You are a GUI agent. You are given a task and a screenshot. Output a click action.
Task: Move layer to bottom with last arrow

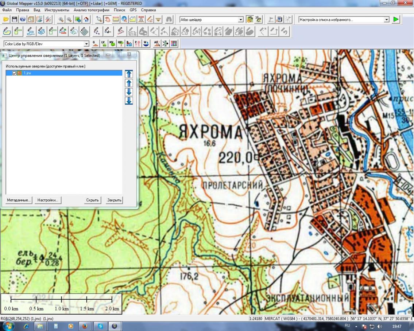(129, 101)
